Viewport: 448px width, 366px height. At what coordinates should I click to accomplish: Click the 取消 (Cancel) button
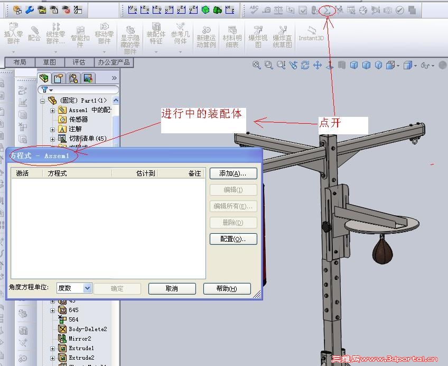click(x=172, y=288)
